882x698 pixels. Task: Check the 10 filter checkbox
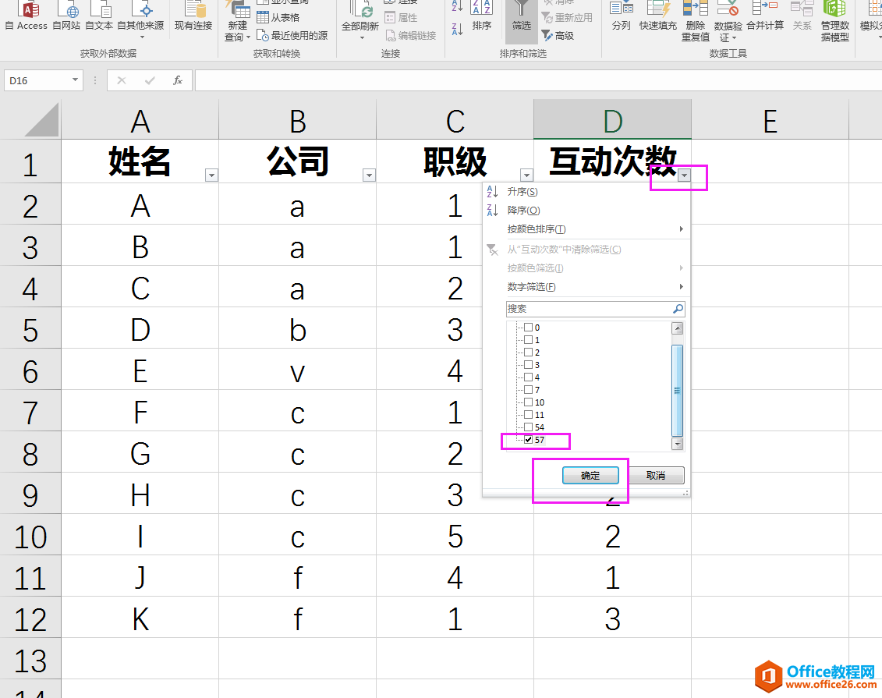pyautogui.click(x=528, y=402)
